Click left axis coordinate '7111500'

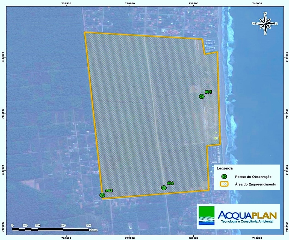(x=3, y=114)
